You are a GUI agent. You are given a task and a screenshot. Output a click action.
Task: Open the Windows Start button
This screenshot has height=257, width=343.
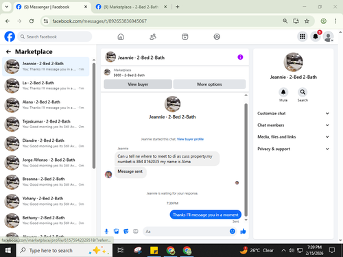(8, 251)
